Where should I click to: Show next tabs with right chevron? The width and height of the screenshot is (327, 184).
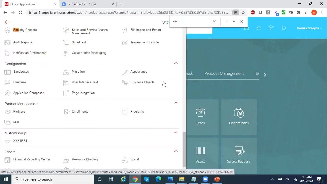coord(265,75)
